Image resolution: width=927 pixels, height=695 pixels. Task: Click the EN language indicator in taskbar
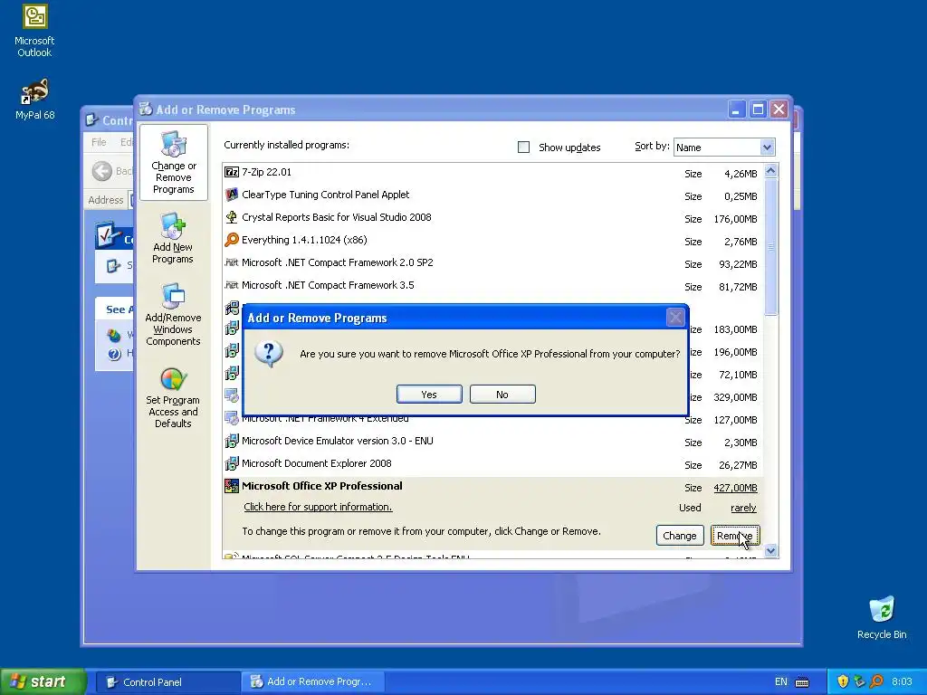[781, 681]
